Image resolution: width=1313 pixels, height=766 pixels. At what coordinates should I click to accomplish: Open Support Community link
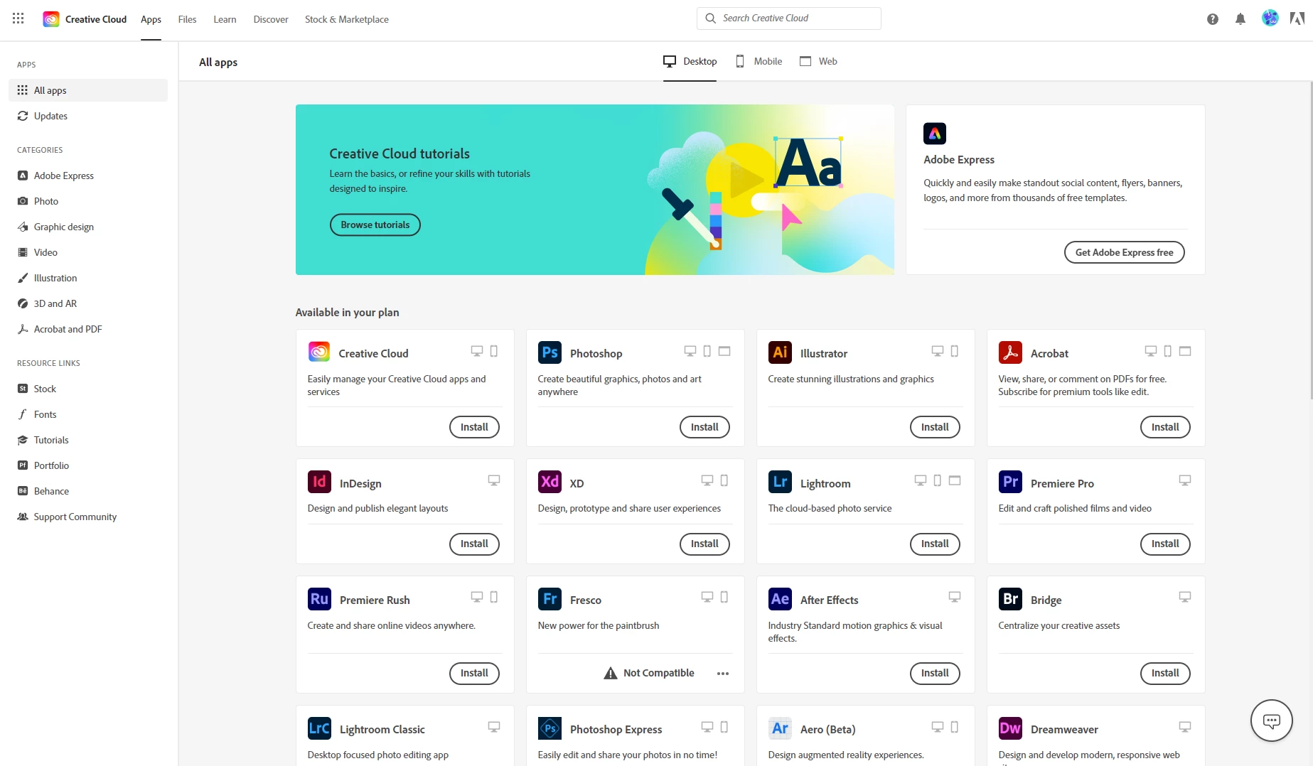coord(88,517)
